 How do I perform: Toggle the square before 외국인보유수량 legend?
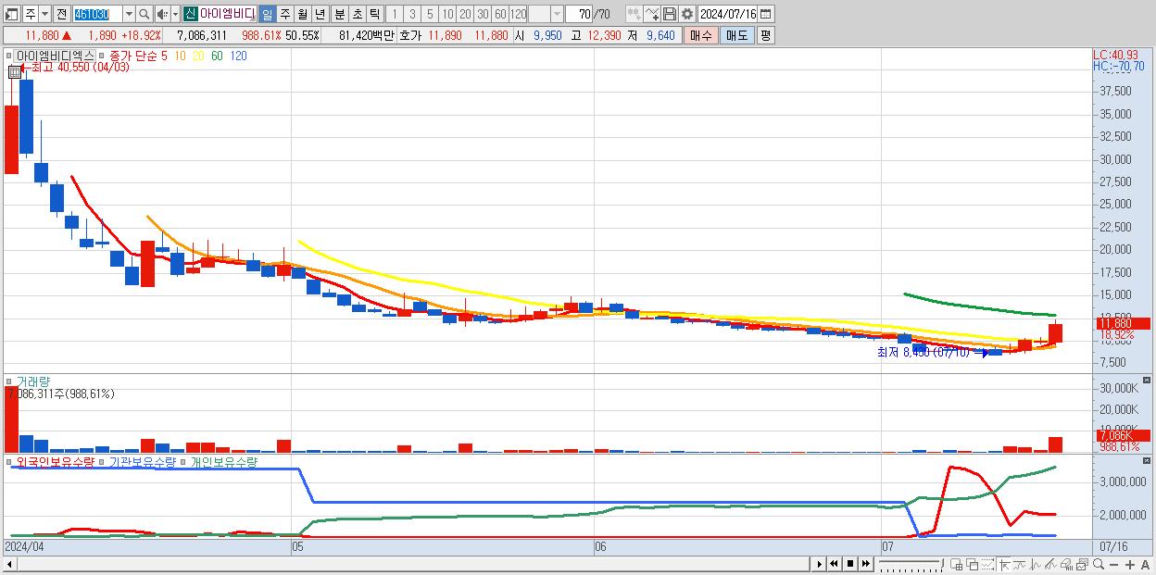tap(10, 461)
